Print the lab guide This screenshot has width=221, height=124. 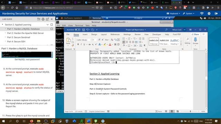click(43, 19)
